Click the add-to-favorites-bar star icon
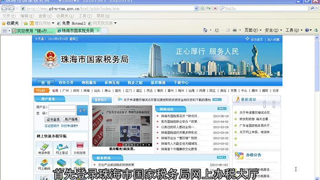The image size is (320, 180). pos(26,23)
